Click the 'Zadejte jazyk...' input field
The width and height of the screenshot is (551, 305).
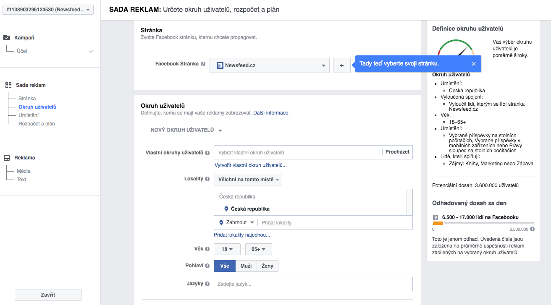(313, 284)
